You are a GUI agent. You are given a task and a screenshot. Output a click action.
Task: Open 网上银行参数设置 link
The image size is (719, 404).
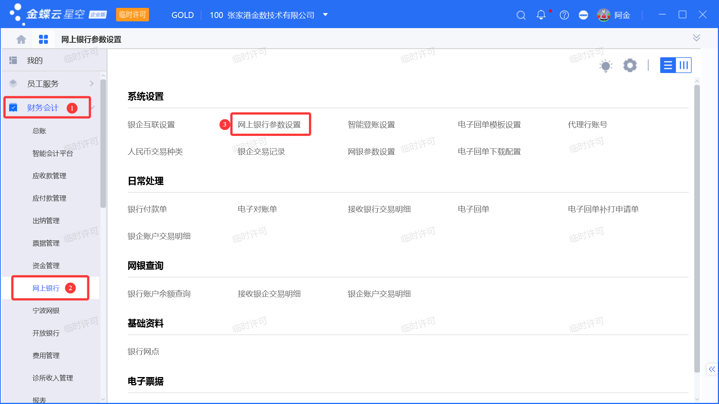pos(269,125)
